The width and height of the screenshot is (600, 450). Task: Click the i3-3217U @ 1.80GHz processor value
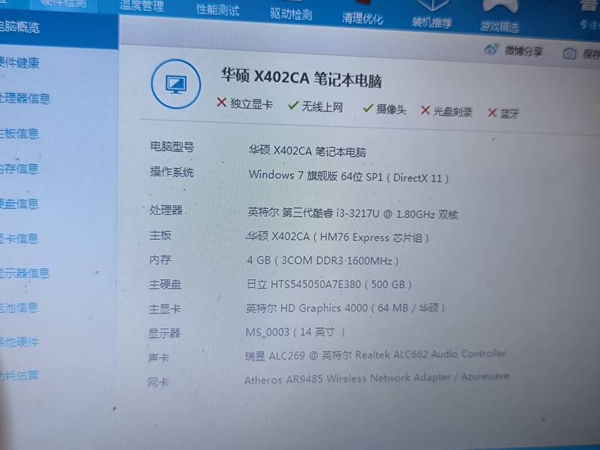point(352,212)
